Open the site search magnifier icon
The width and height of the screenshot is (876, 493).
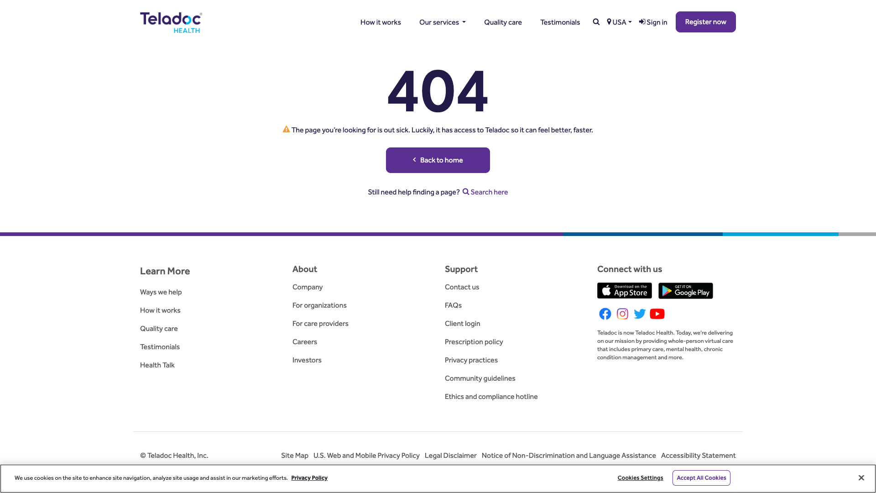596,21
